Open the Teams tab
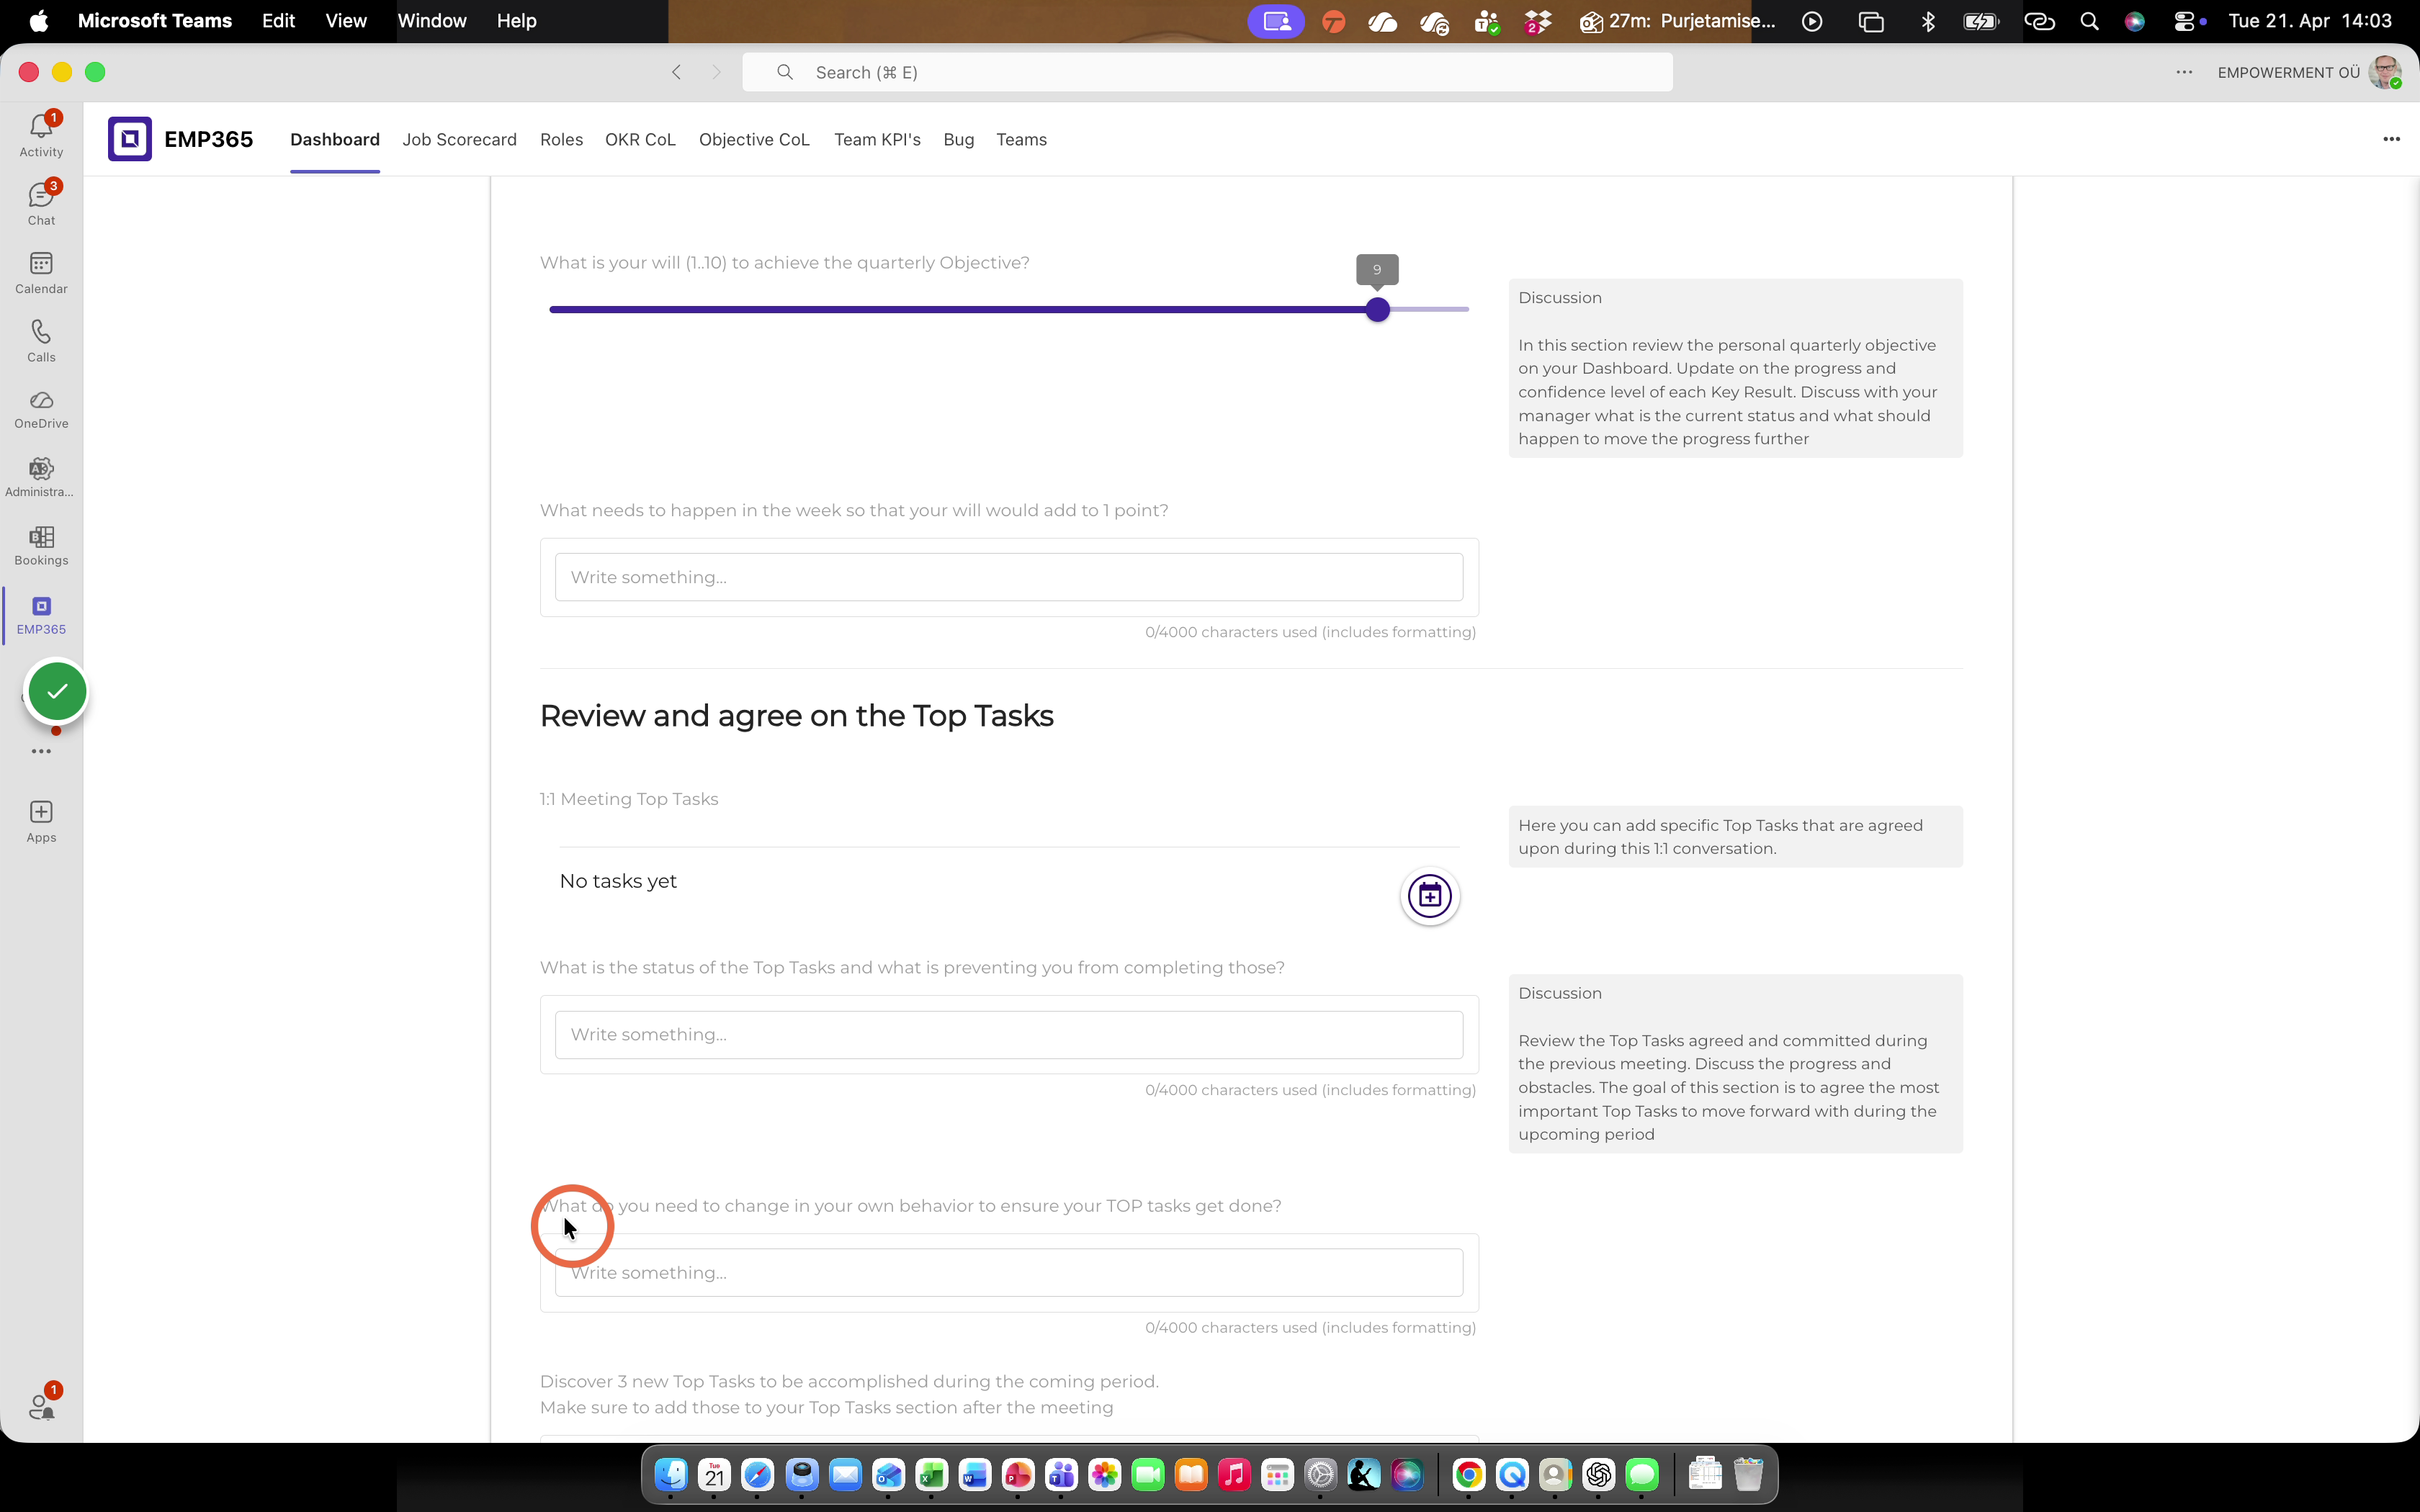 tap(1021, 139)
